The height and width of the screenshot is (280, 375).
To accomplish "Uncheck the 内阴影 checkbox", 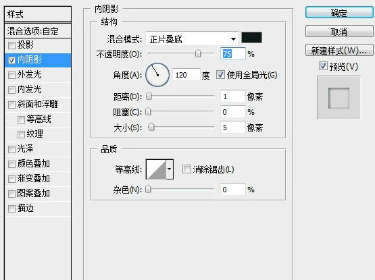I will pos(11,60).
